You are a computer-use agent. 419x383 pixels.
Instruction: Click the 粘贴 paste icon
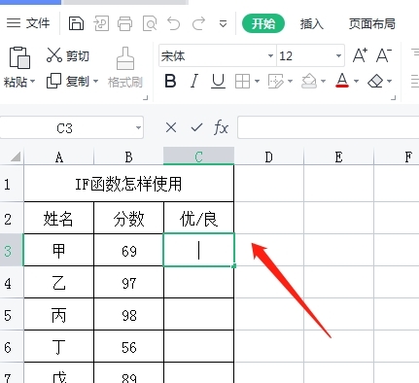coord(19,57)
